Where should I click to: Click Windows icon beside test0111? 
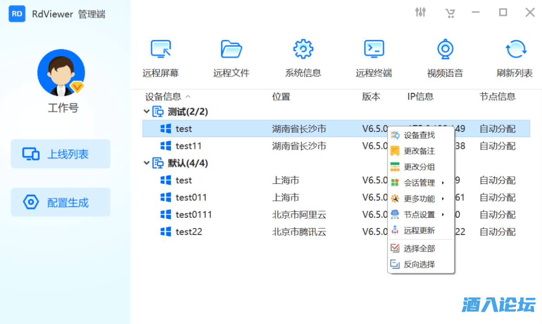pyautogui.click(x=166, y=215)
